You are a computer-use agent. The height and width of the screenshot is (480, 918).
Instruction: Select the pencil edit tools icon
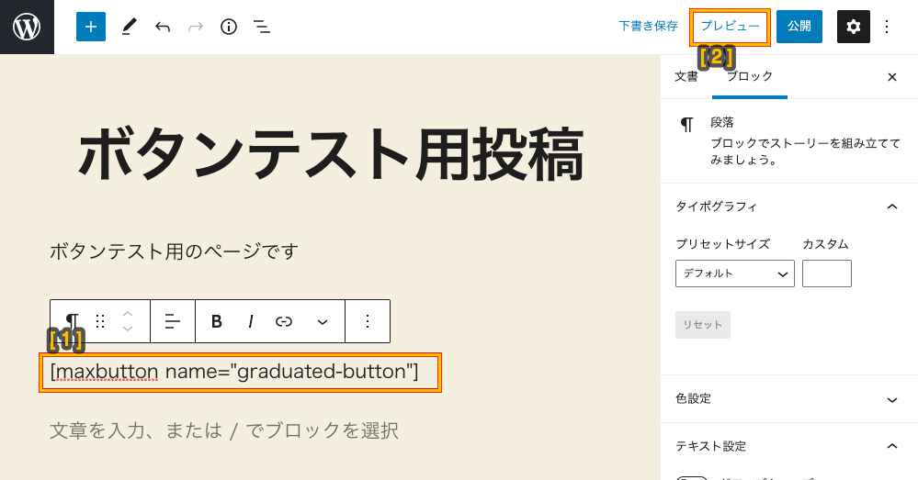(x=129, y=27)
